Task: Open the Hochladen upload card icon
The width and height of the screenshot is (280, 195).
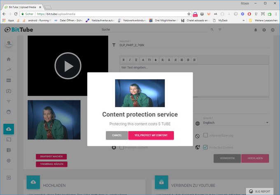Action: click(x=33, y=182)
